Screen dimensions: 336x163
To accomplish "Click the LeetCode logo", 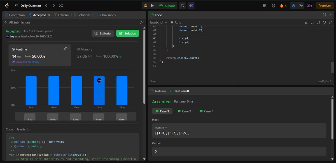I will pyautogui.click(x=6, y=6).
